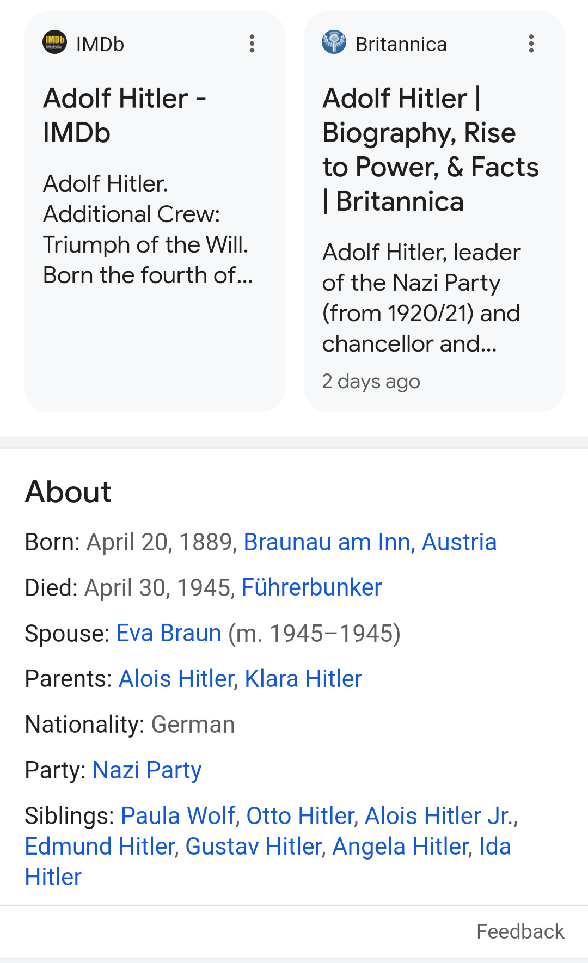Select the Eva Braun spouse link
This screenshot has height=963, width=588.
[x=169, y=634]
